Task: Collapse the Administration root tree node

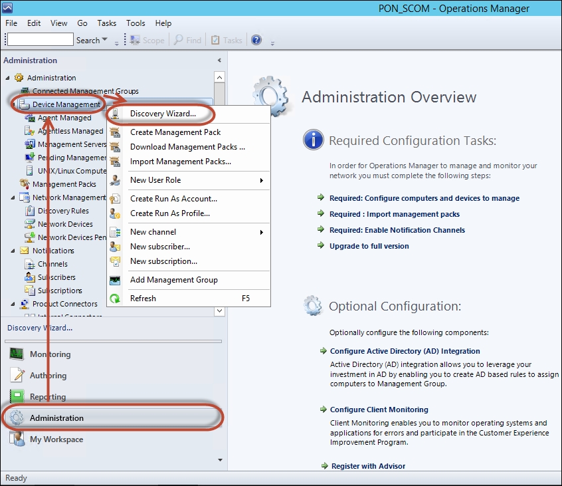Action: (7, 78)
